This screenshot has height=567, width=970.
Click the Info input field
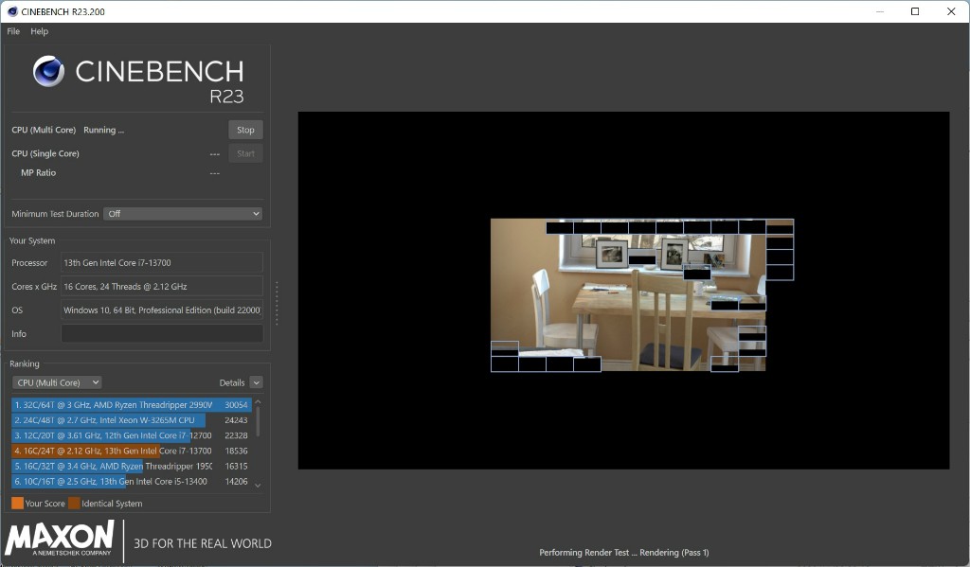(162, 334)
